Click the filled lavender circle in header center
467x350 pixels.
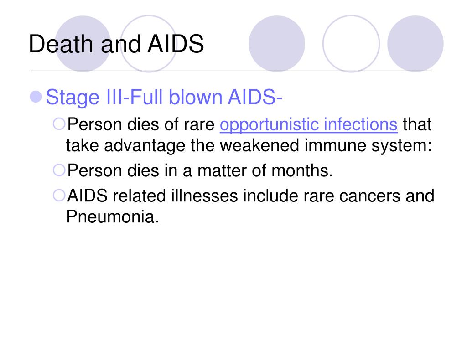[277, 44]
